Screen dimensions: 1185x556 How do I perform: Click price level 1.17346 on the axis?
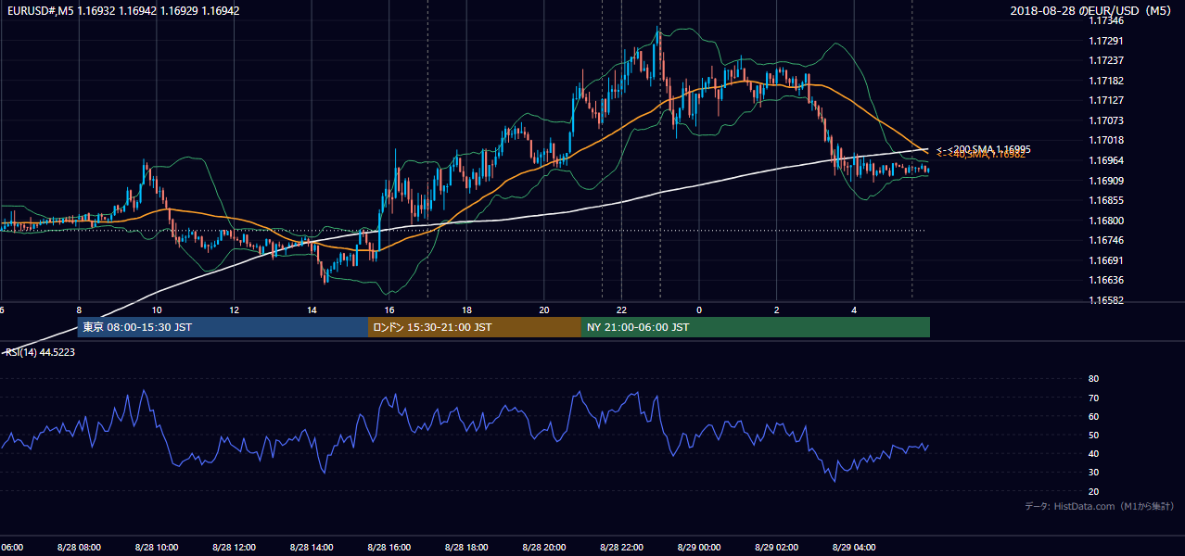point(1105,20)
